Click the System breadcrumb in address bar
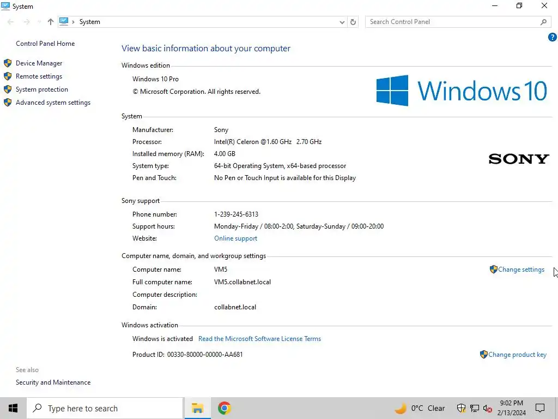 90,22
